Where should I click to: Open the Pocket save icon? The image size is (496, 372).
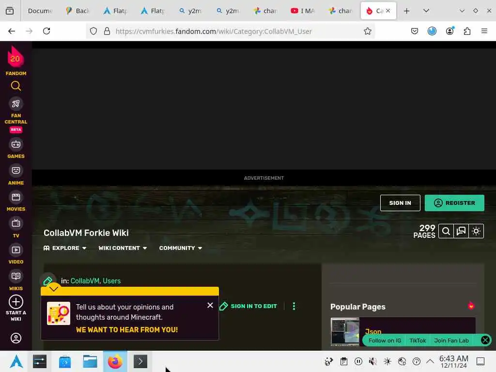(415, 31)
